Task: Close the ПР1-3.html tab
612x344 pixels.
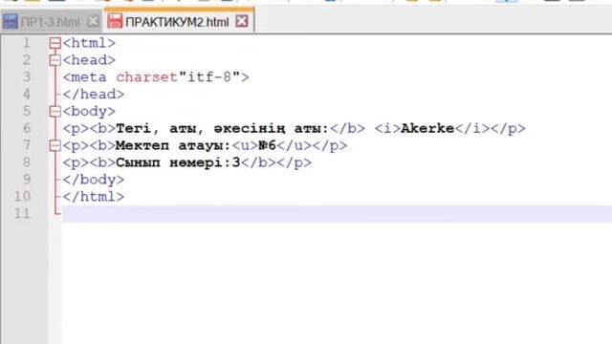Action: pyautogui.click(x=93, y=21)
